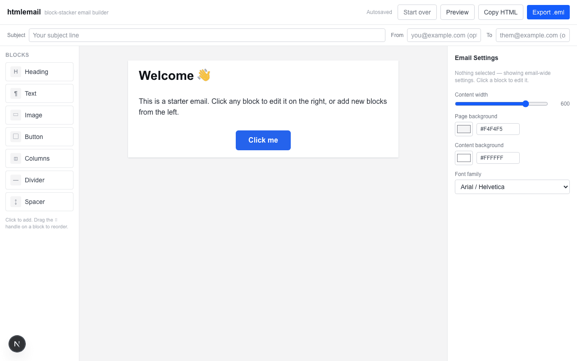The width and height of the screenshot is (577, 361).
Task: Click the 600 content width value
Action: point(565,104)
